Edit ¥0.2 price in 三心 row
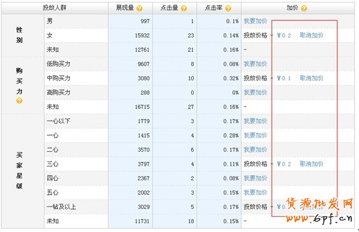This screenshot has width=359, height=232. [x=284, y=164]
